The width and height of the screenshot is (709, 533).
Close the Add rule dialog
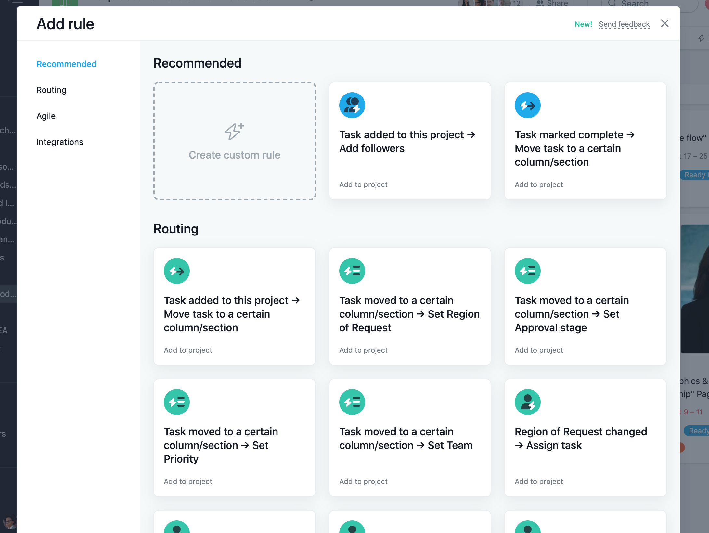(x=664, y=23)
